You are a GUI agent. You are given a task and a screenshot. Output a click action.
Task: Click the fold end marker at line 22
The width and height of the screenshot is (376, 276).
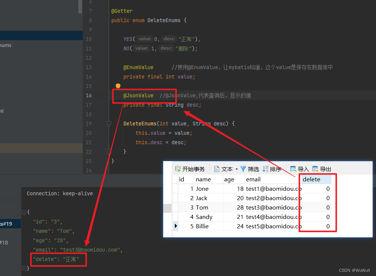(109, 151)
